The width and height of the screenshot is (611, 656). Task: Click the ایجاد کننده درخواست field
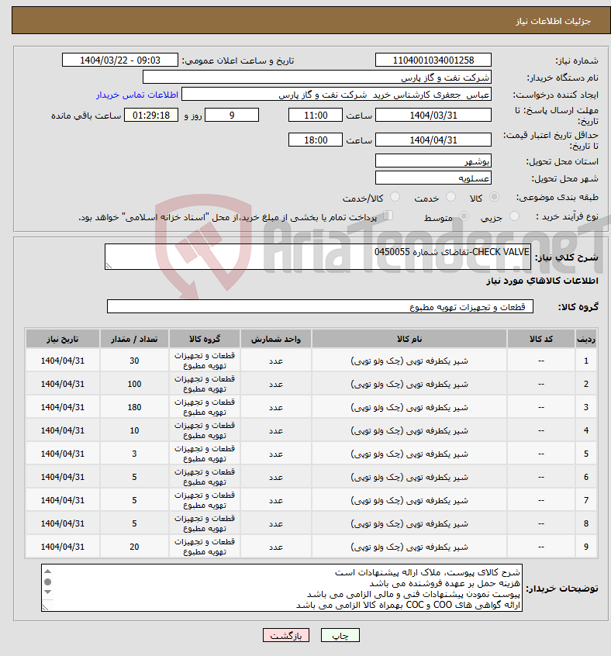337,95
